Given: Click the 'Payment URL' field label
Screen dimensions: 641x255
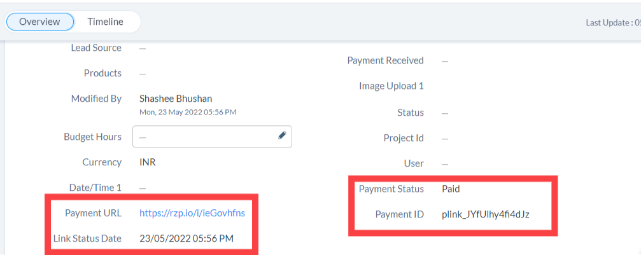Looking at the screenshot, I should click(x=93, y=213).
